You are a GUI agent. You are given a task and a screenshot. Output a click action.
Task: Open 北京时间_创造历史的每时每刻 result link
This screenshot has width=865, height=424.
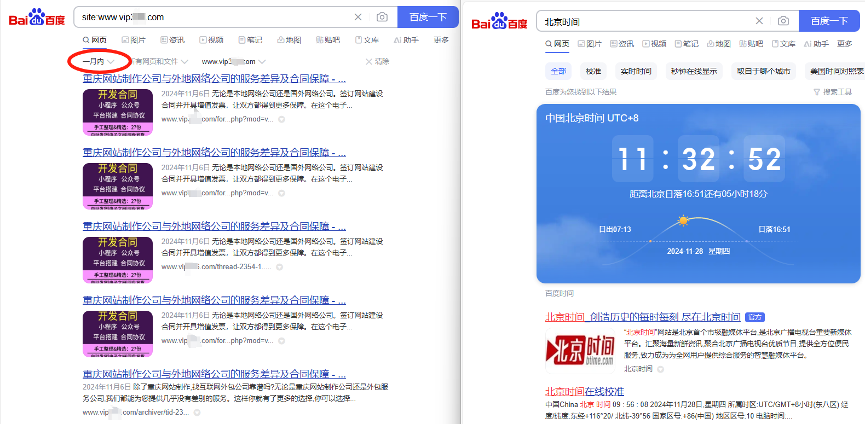coord(643,317)
